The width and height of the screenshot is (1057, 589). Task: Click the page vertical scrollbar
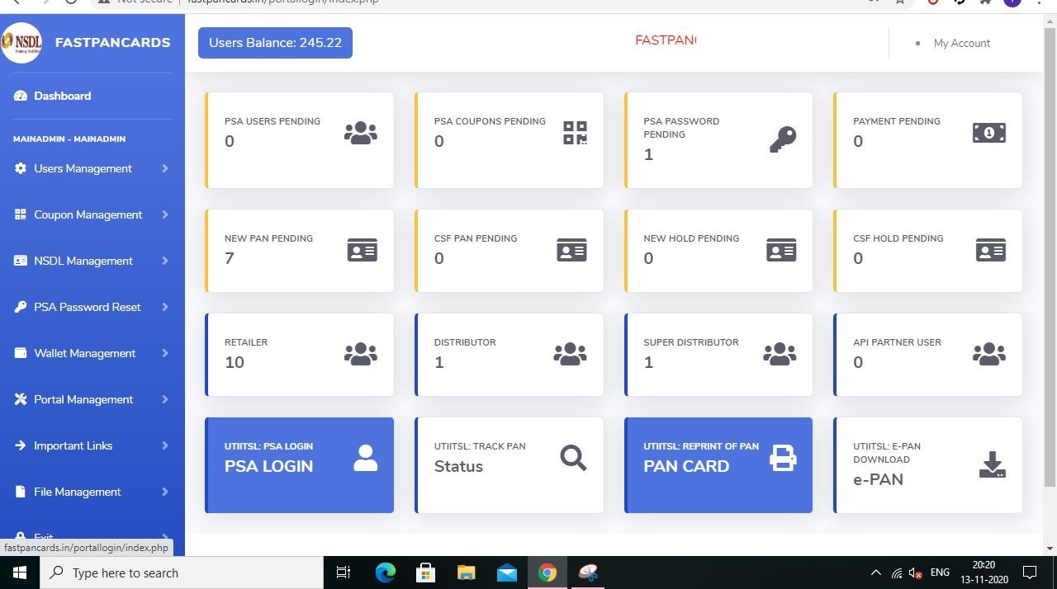click(1050, 247)
